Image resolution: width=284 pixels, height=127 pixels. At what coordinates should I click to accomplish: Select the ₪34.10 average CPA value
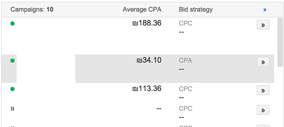tap(149, 60)
